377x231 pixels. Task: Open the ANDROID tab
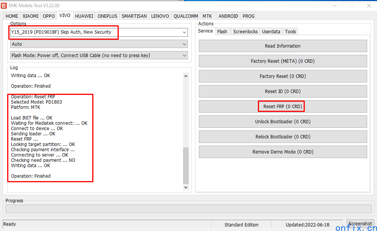click(228, 16)
